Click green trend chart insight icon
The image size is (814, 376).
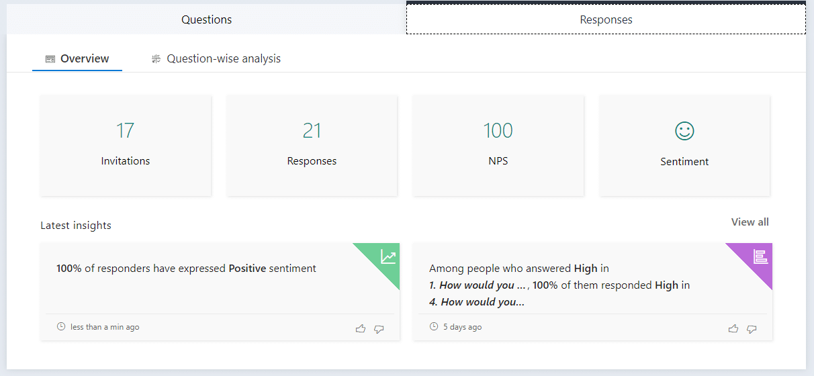[x=388, y=256]
